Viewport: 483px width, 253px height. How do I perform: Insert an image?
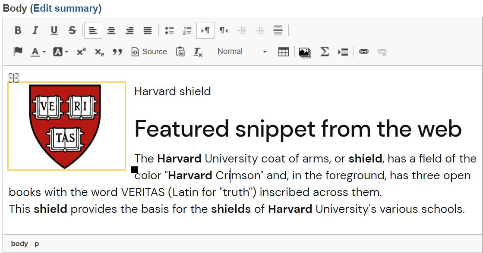(305, 52)
